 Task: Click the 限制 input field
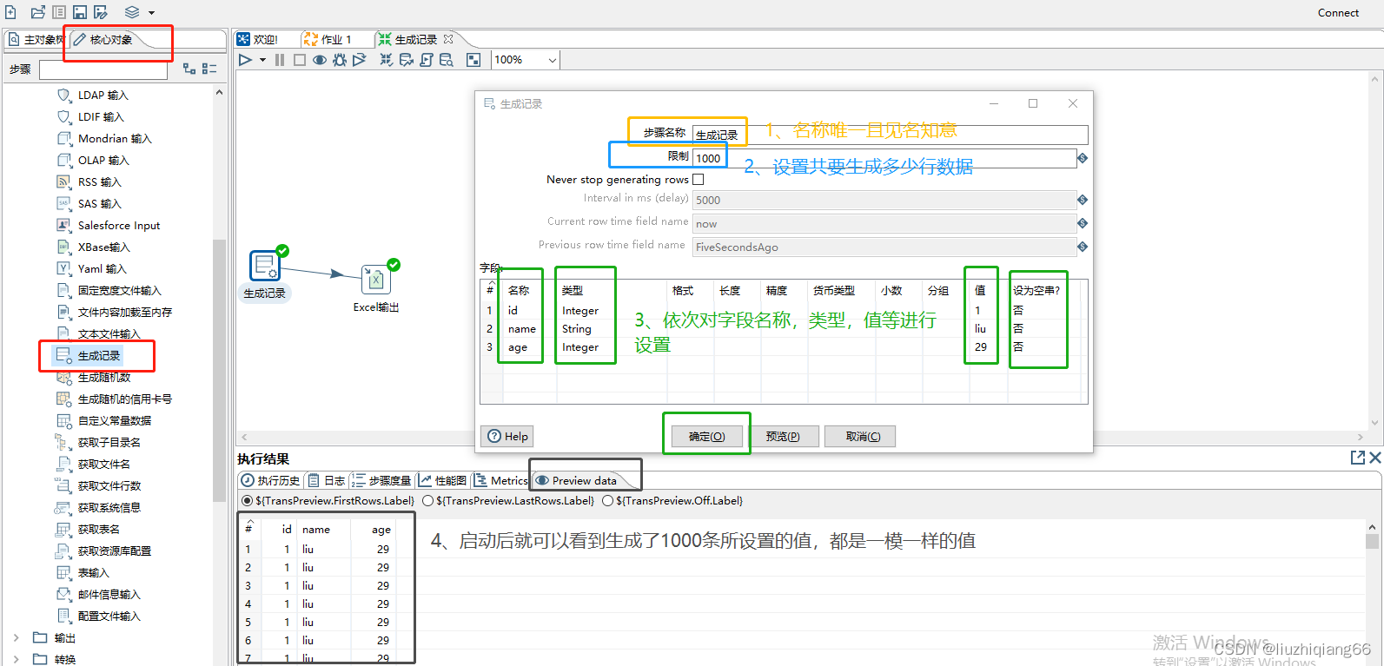tap(884, 158)
